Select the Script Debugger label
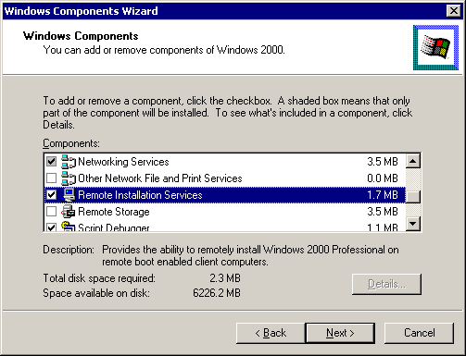Image resolution: width=466 pixels, height=356 pixels. 114,227
